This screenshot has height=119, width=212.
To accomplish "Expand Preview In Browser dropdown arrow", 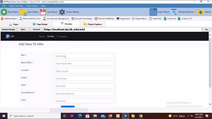I will (196, 12).
